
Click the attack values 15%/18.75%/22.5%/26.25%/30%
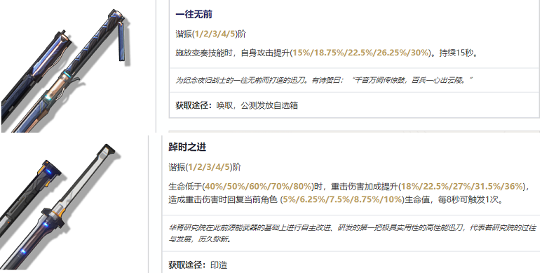click(360, 53)
